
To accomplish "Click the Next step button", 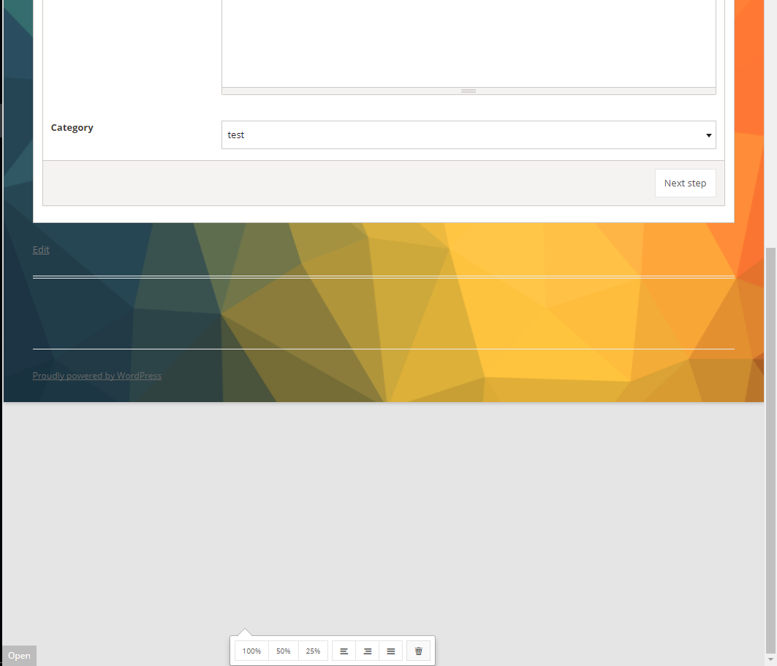I will point(686,183).
